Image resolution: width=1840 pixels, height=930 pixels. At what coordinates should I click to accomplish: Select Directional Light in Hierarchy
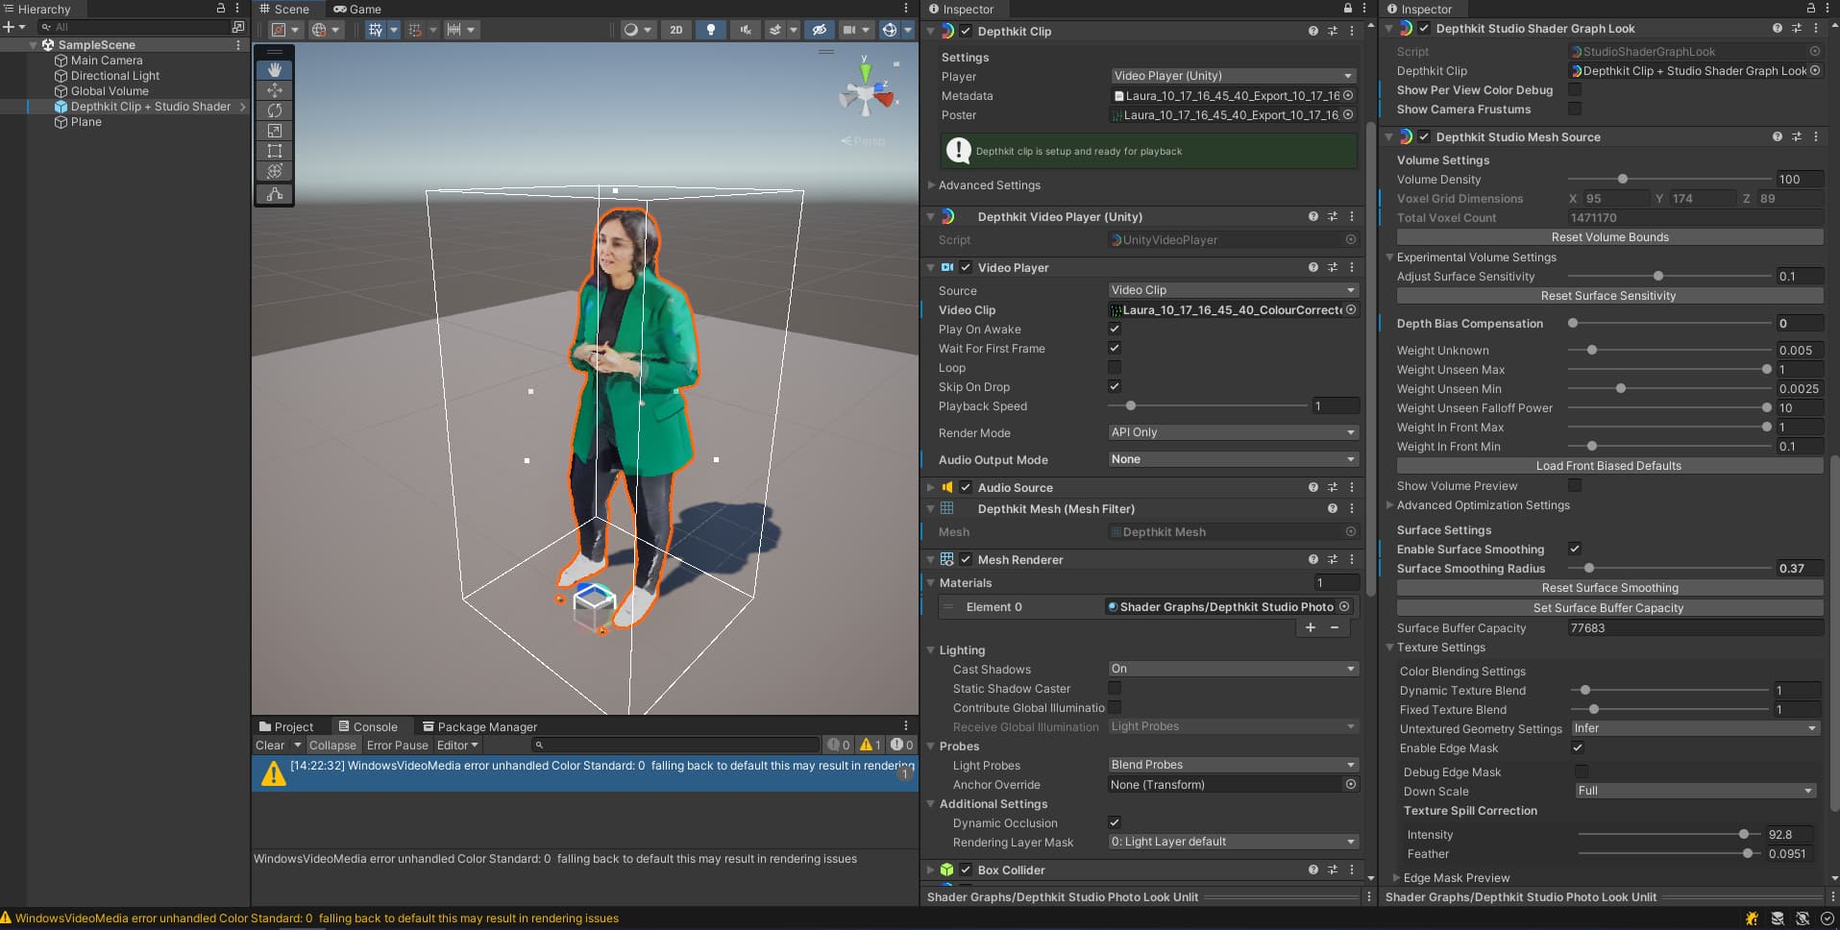tap(115, 76)
